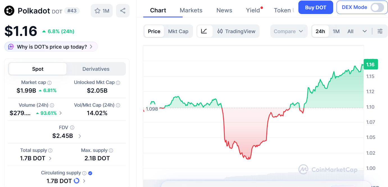
Task: Click the share icon button
Action: 123,11
